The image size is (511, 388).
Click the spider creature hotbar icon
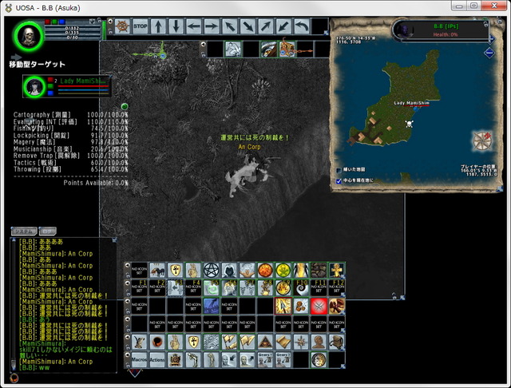click(x=157, y=271)
